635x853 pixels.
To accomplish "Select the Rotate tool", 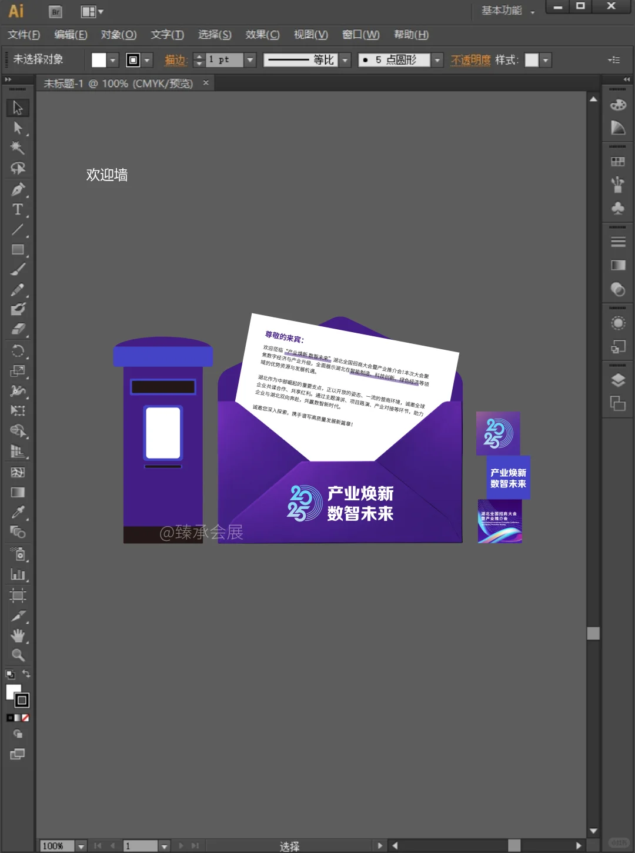I will click(18, 351).
